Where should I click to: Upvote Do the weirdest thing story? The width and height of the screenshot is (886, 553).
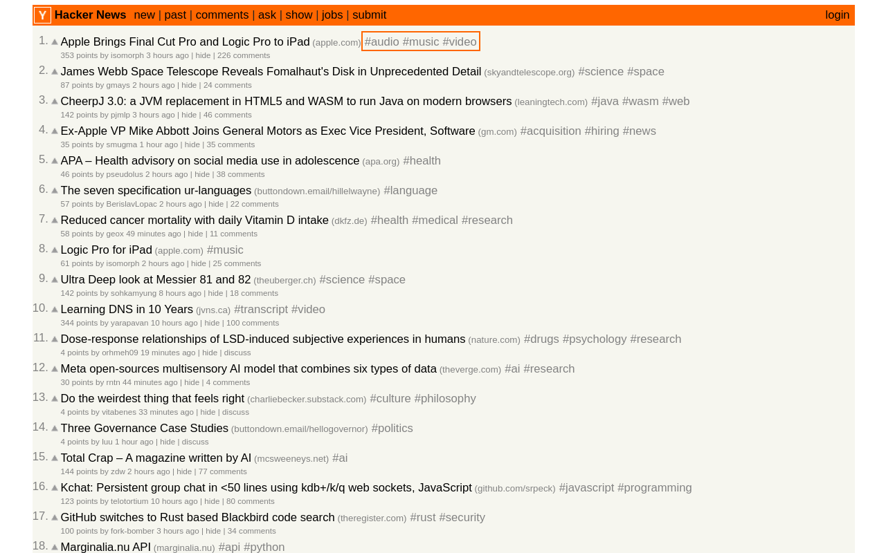[55, 399]
